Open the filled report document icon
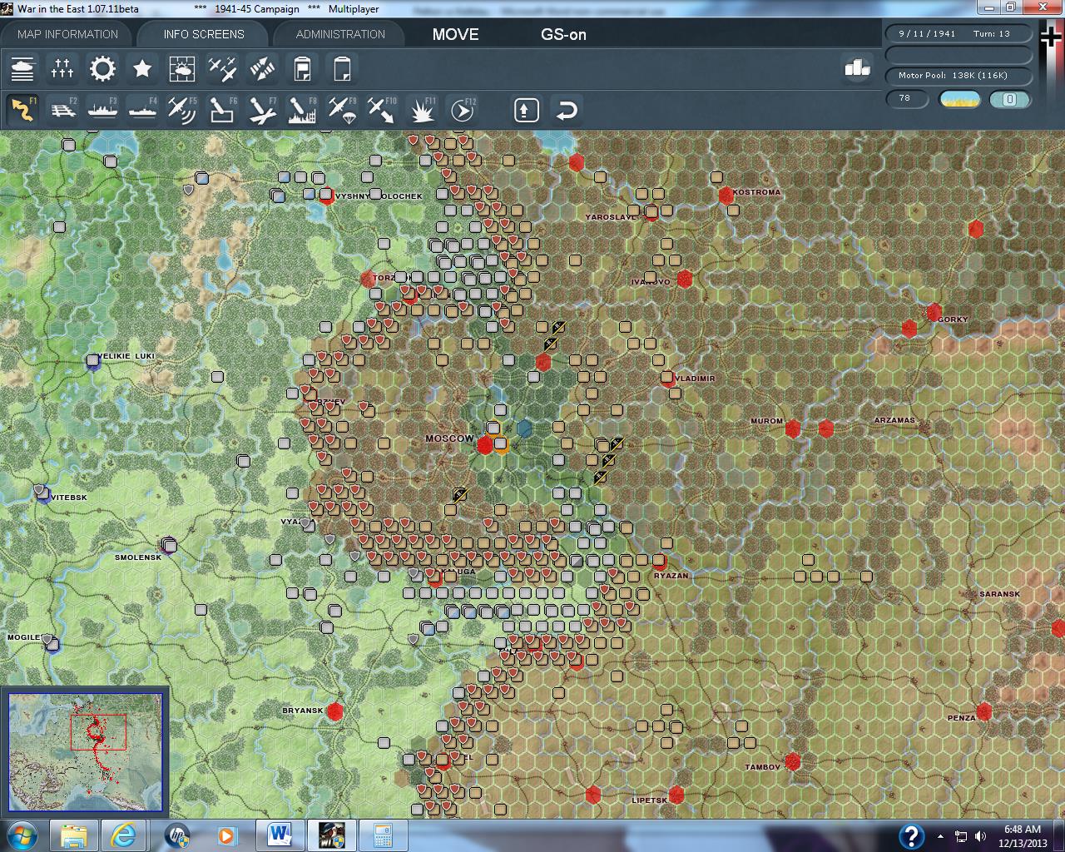1065x852 pixels. 302,69
